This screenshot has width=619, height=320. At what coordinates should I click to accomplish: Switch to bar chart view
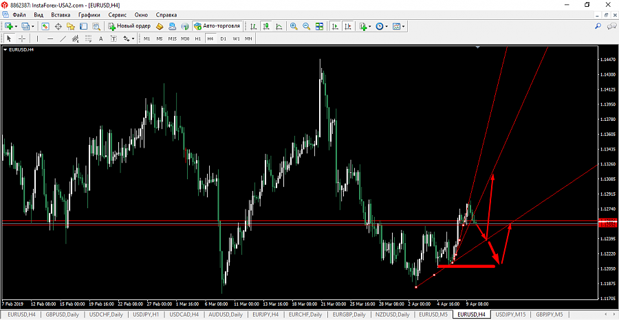click(x=253, y=26)
